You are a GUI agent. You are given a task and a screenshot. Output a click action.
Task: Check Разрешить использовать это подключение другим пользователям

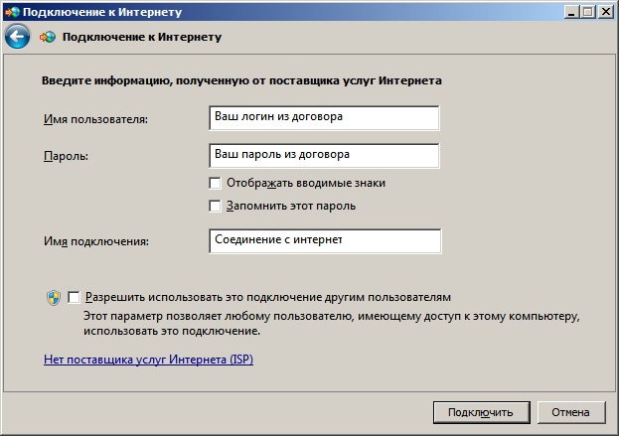pos(74,297)
